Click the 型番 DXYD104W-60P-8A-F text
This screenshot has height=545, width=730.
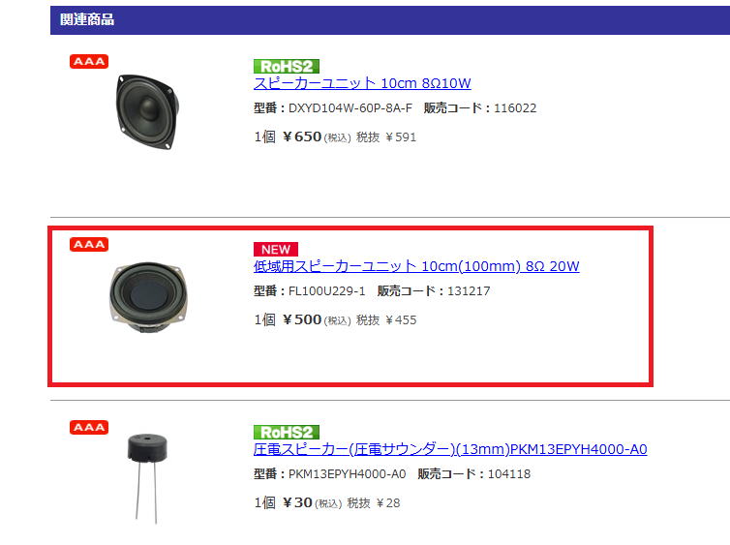333,108
